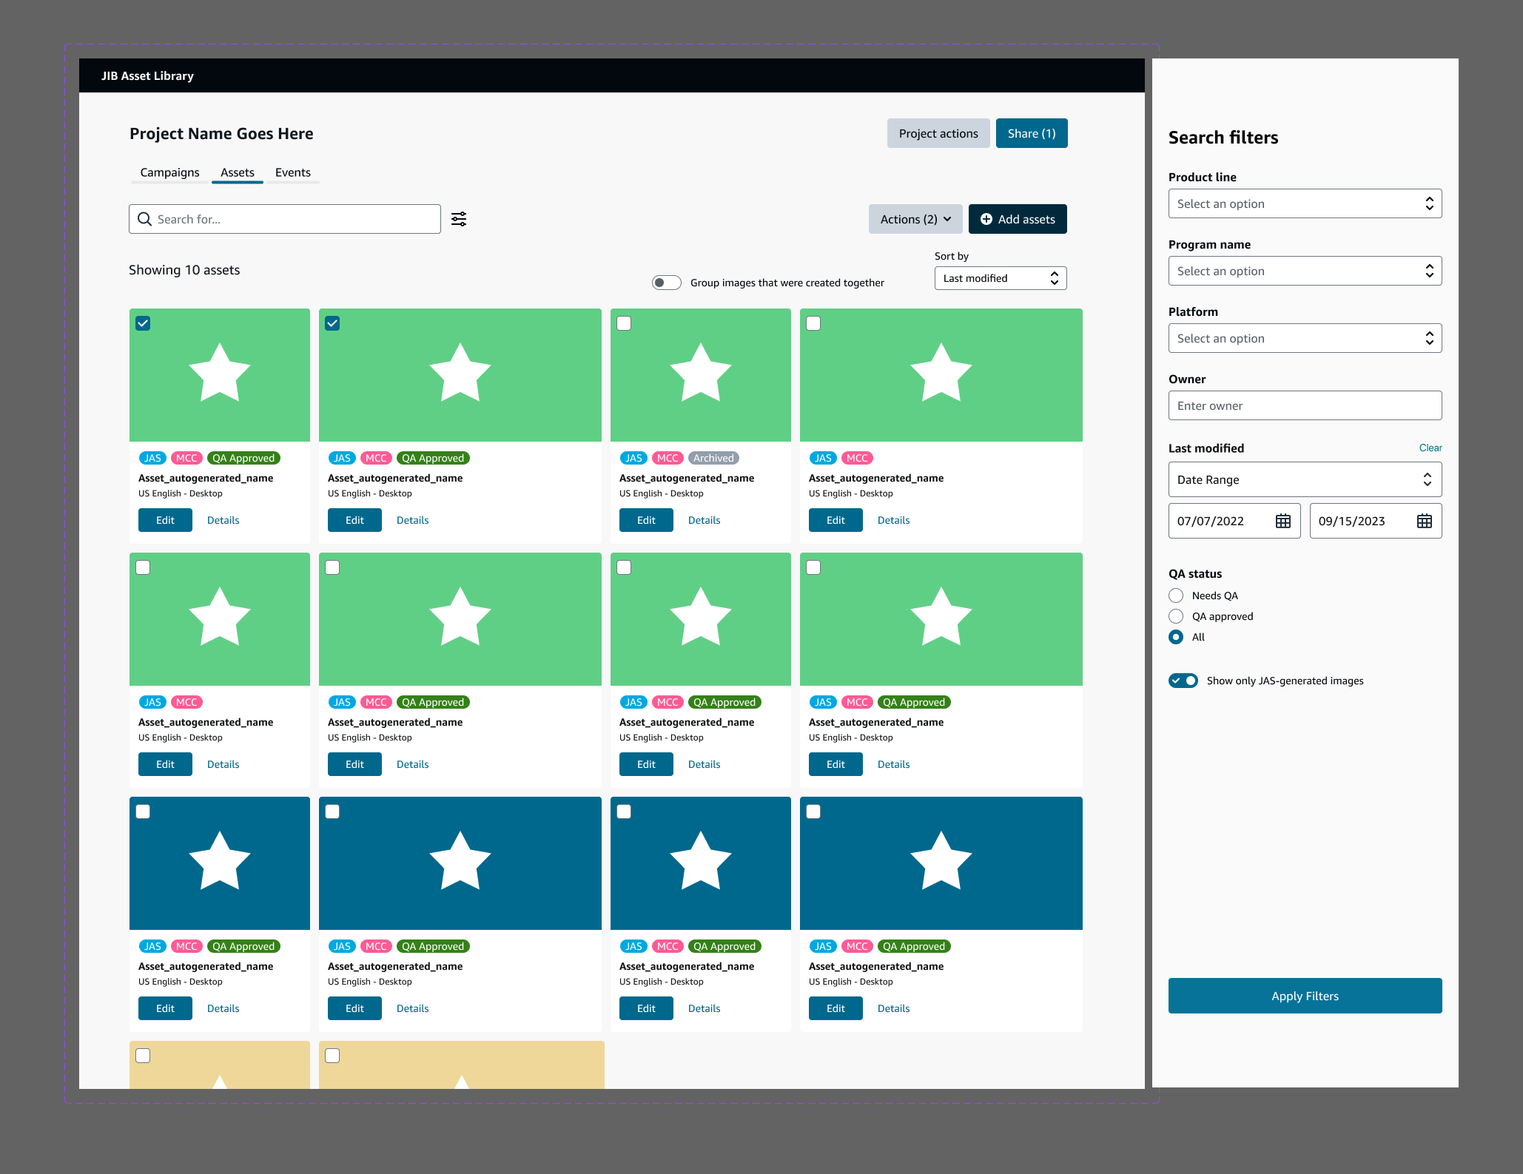Open the Product line select dropdown
This screenshot has height=1174, width=1523.
1305,203
